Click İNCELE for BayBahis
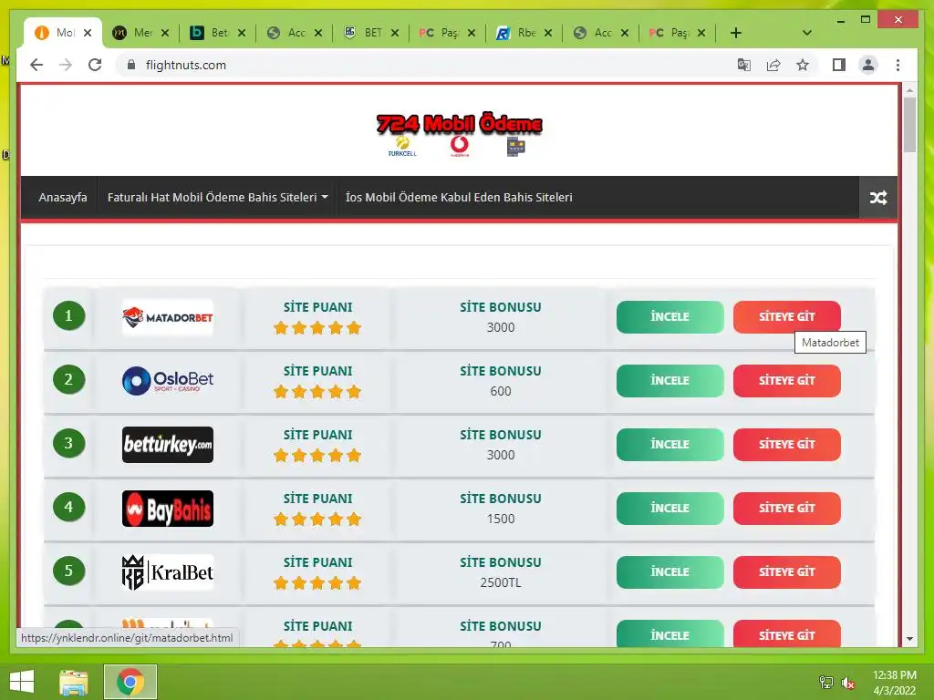 coord(670,508)
